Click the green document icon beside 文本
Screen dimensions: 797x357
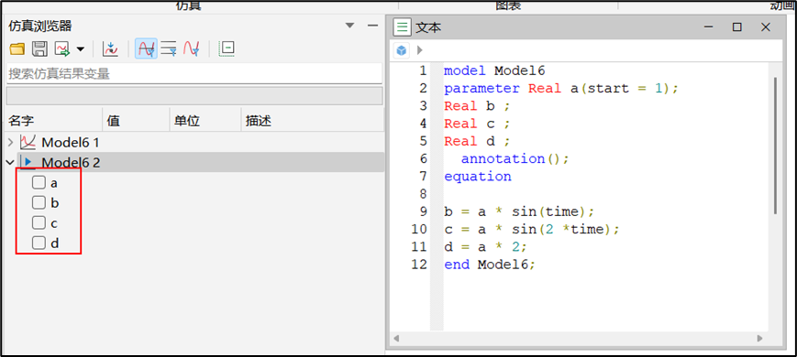[x=403, y=27]
